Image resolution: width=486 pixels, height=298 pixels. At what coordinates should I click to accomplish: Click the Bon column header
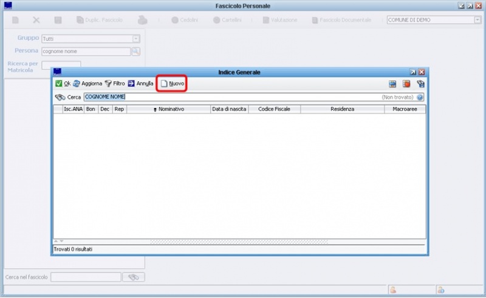(x=91, y=109)
